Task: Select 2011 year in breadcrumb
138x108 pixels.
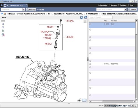Action: click(x=49, y=14)
